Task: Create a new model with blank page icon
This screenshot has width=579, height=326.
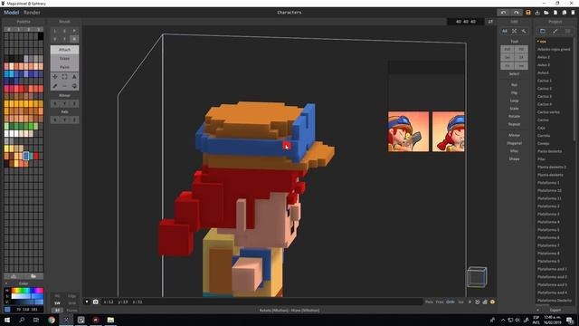Action: click(x=555, y=13)
